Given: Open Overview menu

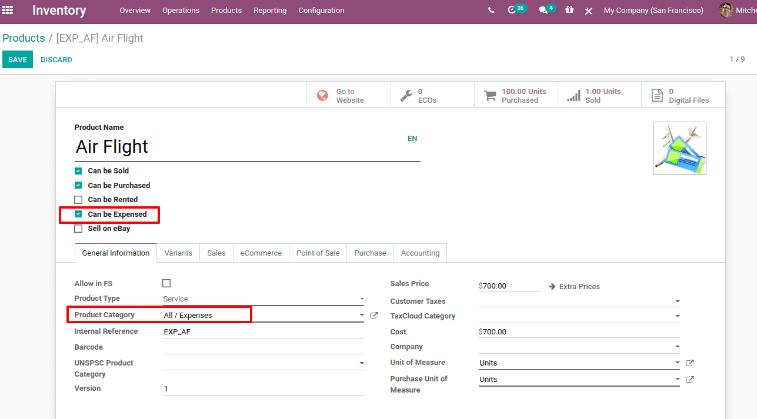Looking at the screenshot, I should click(x=135, y=11).
